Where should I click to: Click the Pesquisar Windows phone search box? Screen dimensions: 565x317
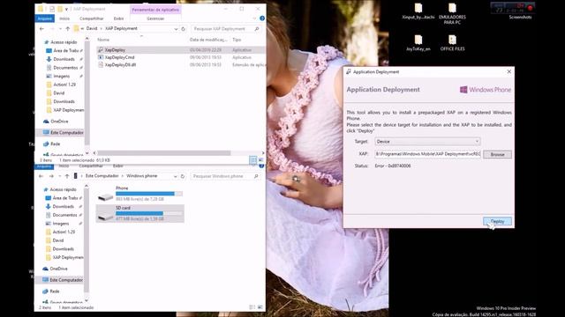[225, 176]
